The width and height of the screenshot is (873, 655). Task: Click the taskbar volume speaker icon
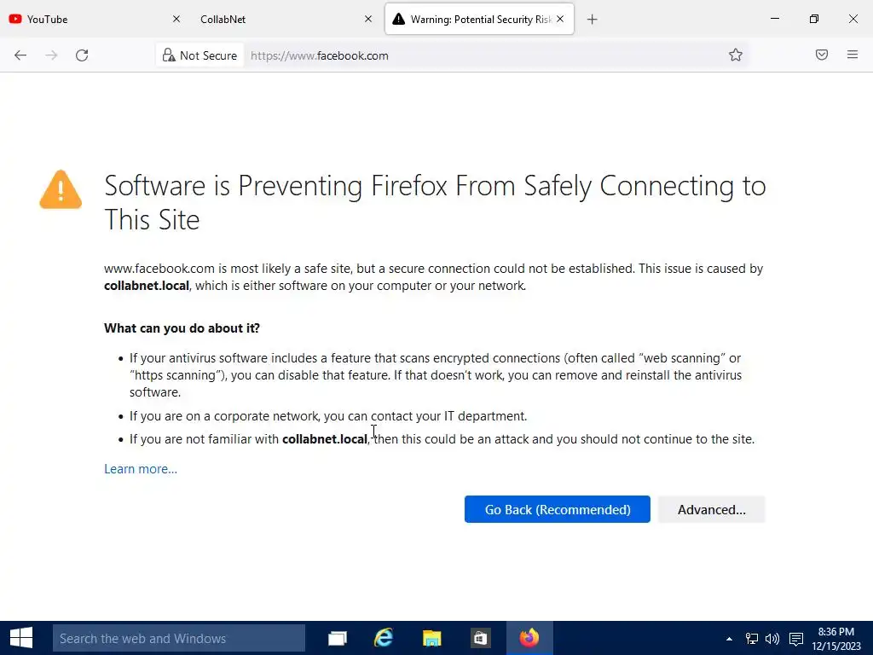tap(772, 639)
